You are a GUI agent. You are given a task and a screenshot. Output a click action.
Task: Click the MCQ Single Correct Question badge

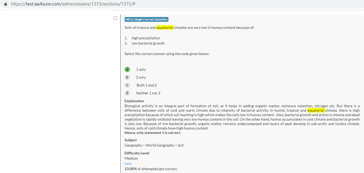coord(146,19)
